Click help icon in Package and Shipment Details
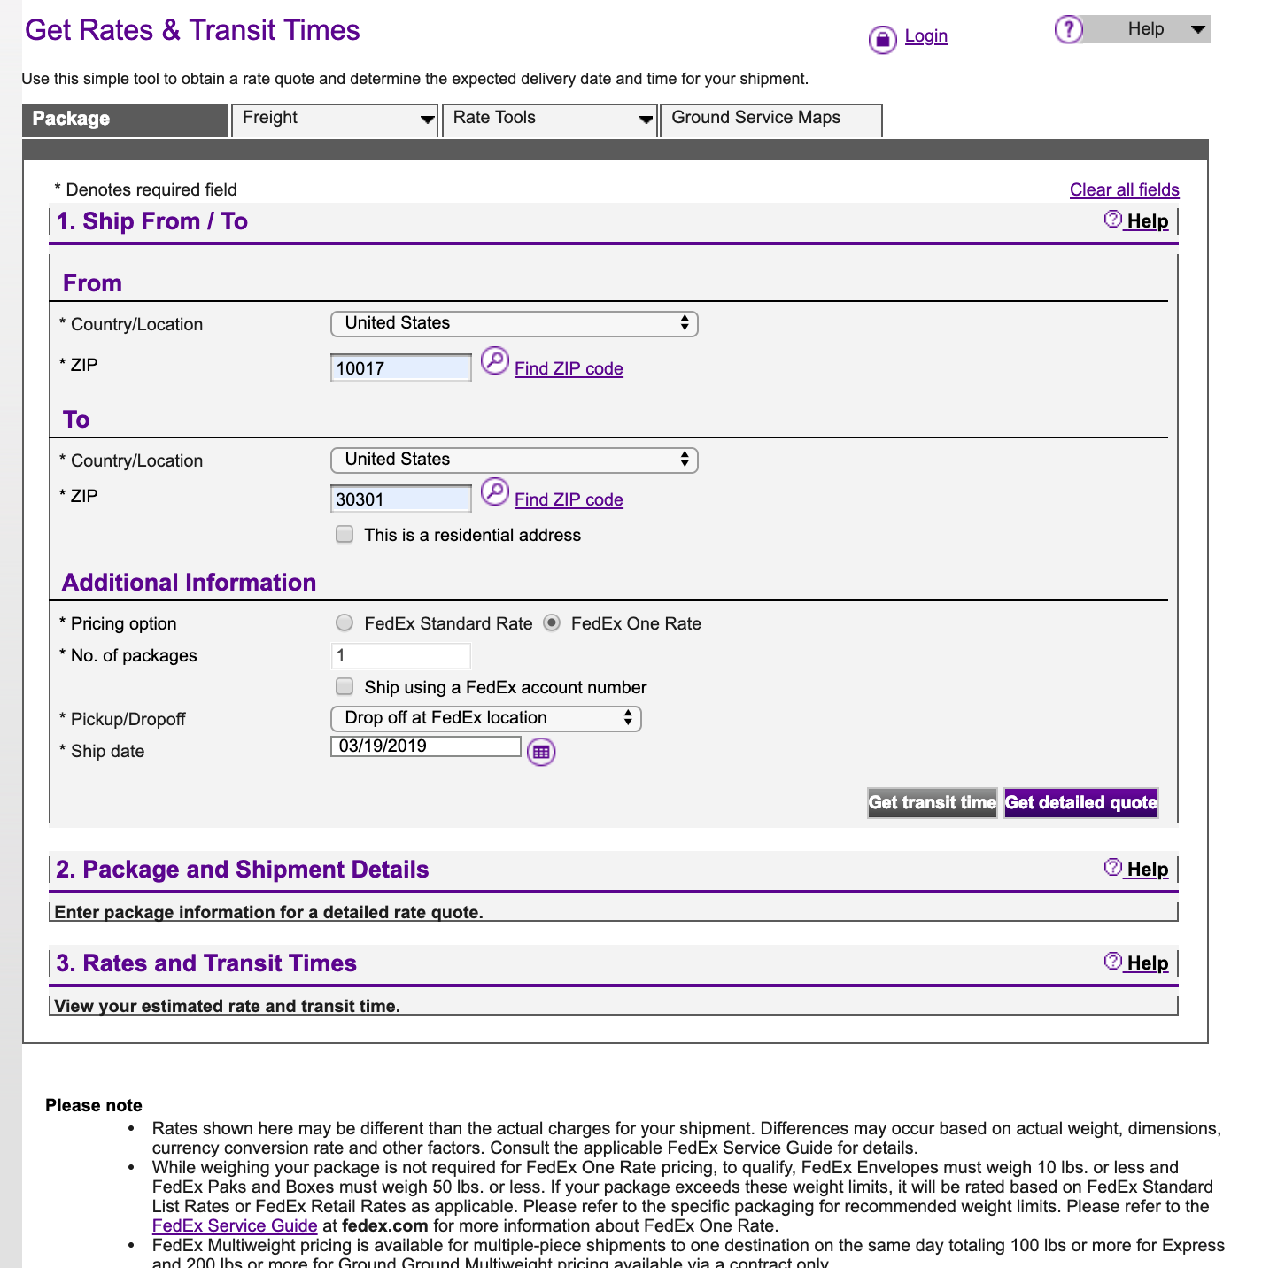Image resolution: width=1262 pixels, height=1268 pixels. point(1113,868)
